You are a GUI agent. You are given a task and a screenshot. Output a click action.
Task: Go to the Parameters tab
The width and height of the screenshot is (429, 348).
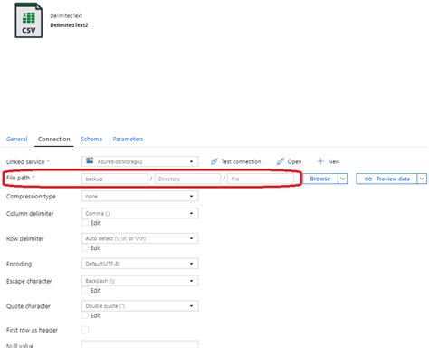128,140
